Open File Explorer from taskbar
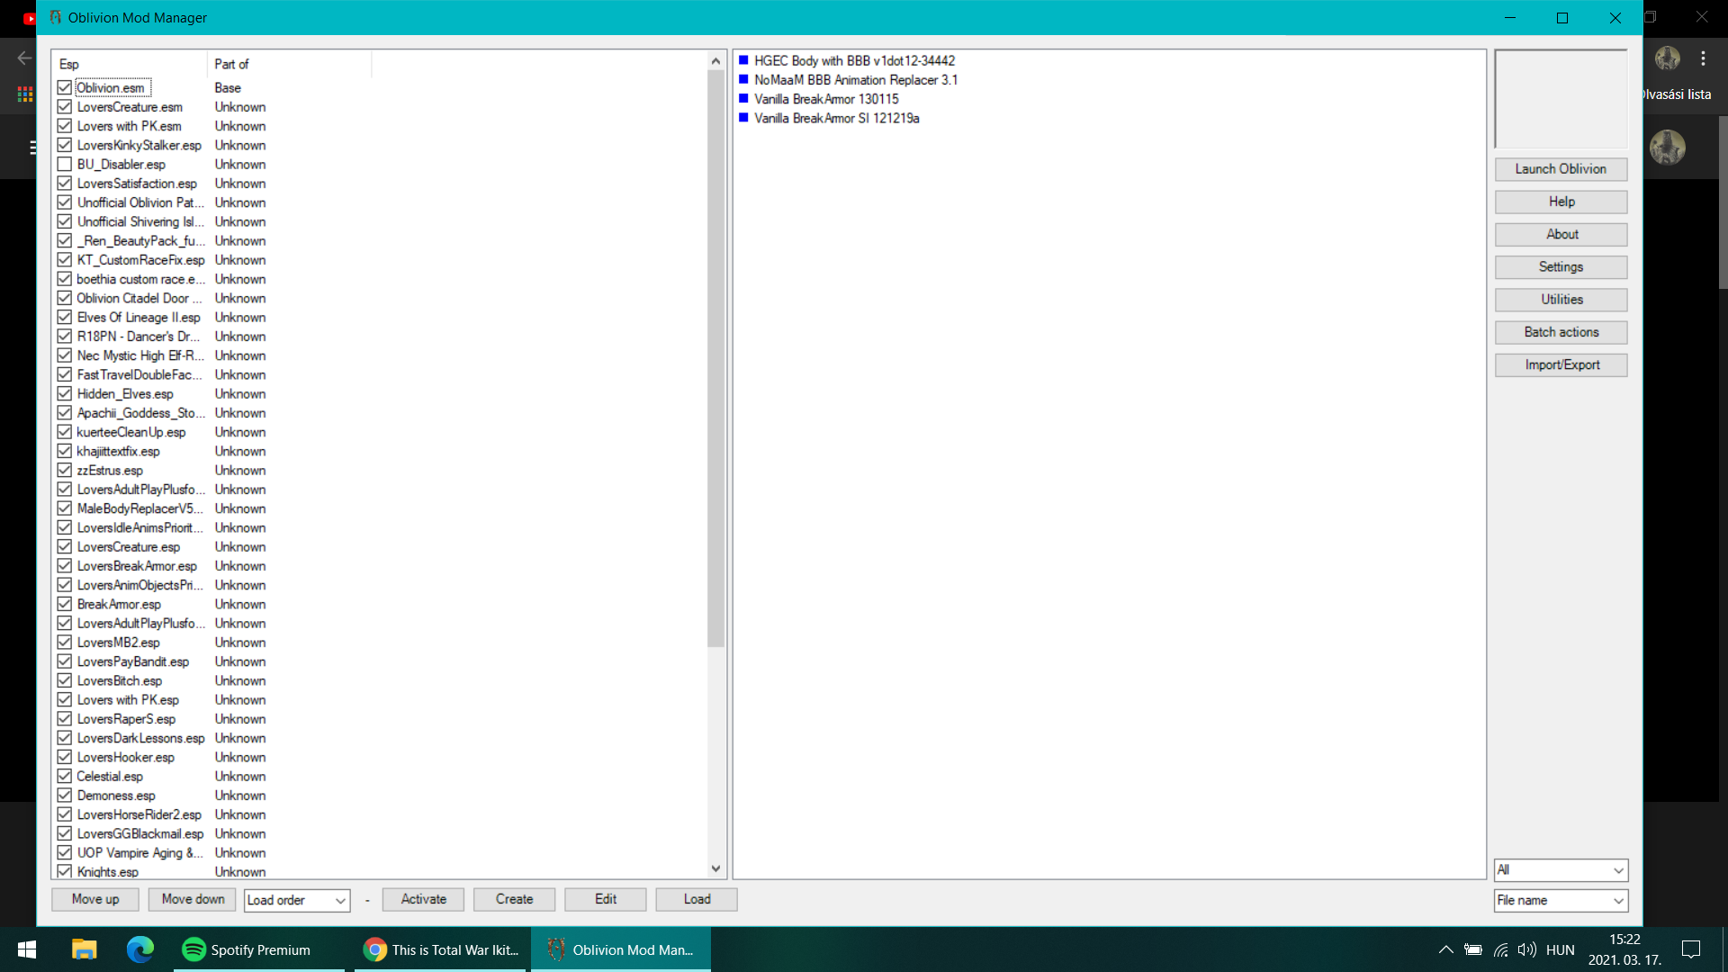This screenshot has height=972, width=1728. click(x=84, y=949)
